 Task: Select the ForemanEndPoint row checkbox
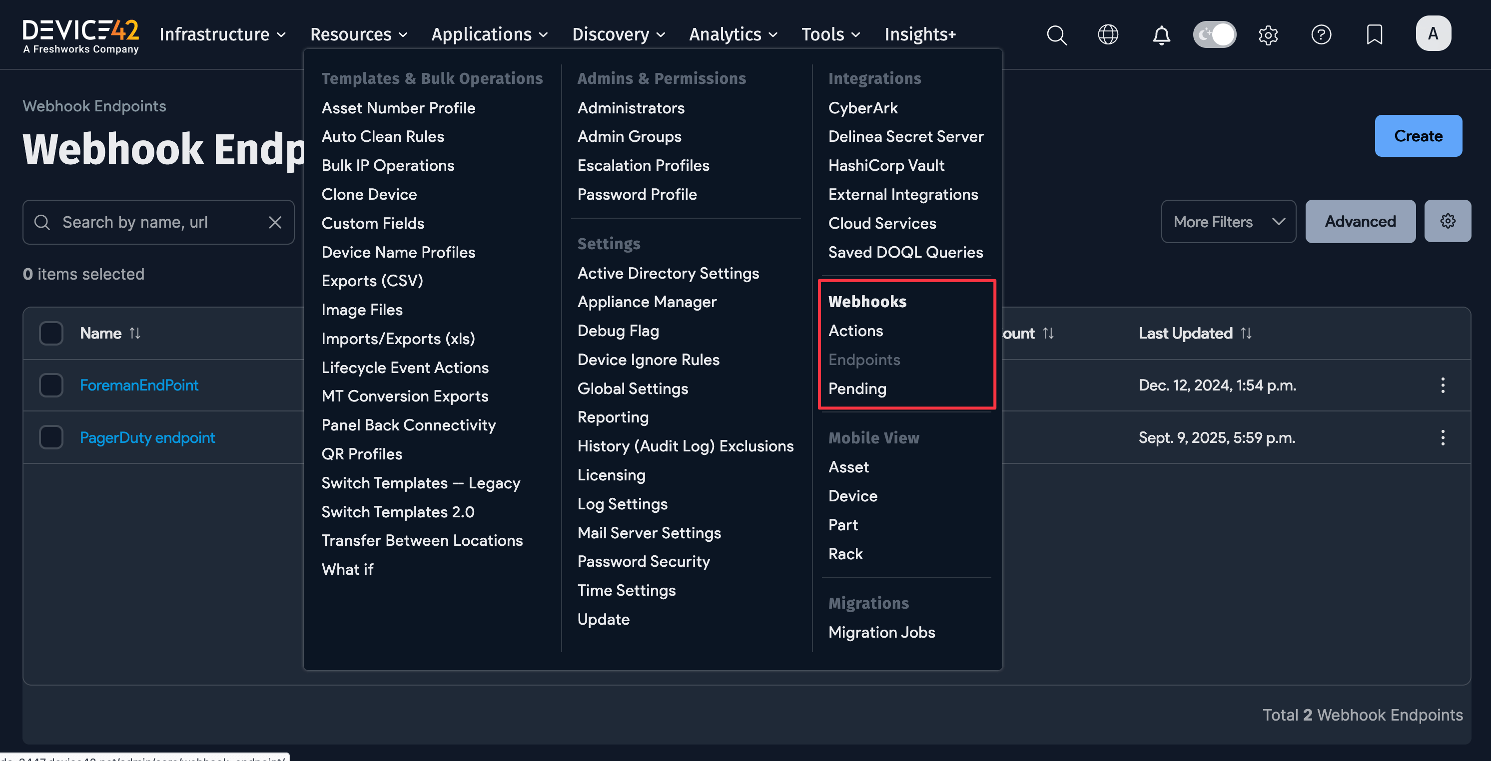[x=51, y=385]
